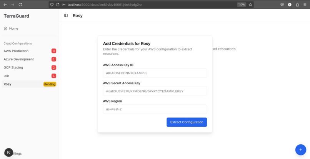
Task: Click the 110% zoom level indicator
Action: [x=242, y=5]
